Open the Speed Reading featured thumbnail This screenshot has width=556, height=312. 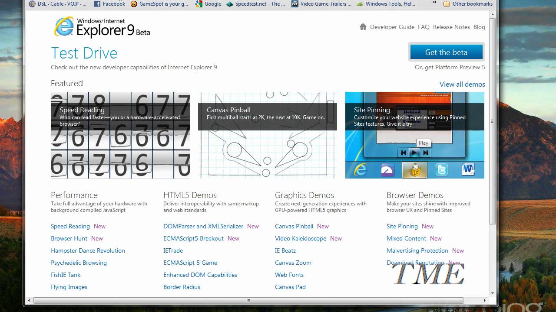click(x=120, y=135)
